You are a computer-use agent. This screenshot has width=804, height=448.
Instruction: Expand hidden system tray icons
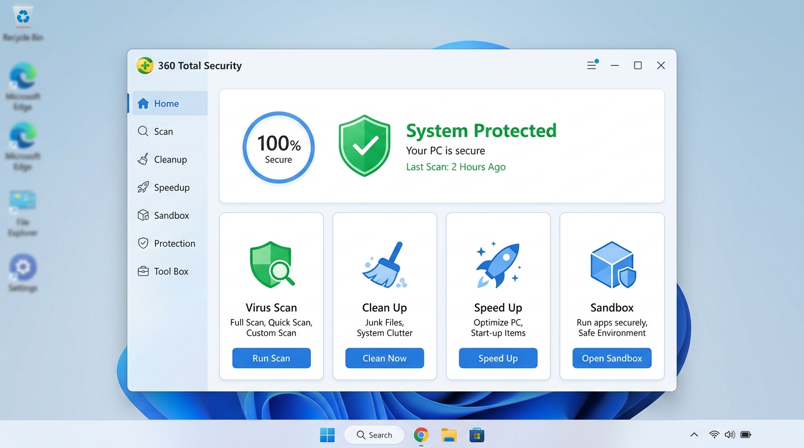pos(694,434)
